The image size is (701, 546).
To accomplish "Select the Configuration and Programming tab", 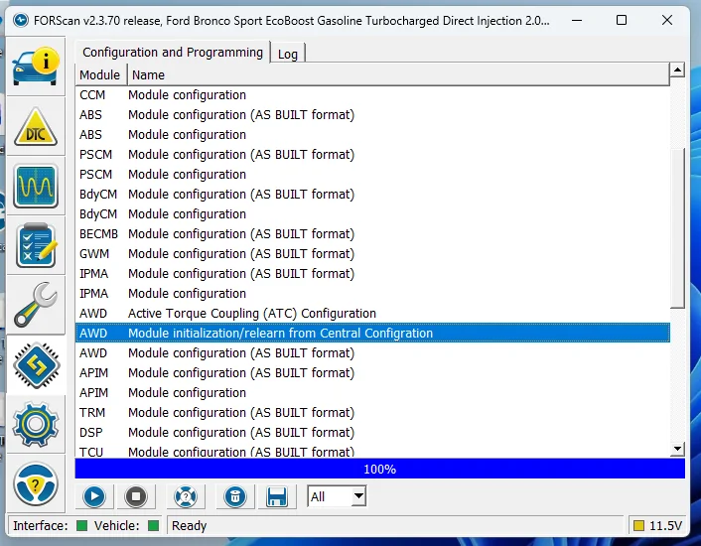I will tap(173, 53).
